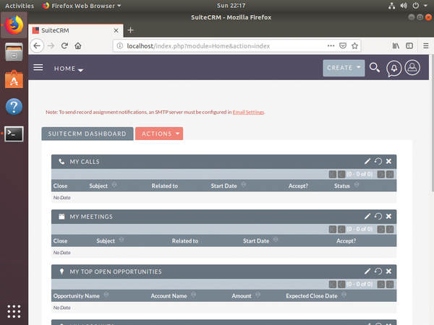Edit the My Calls dashlet with pencil
434x325 pixels.
click(x=367, y=161)
